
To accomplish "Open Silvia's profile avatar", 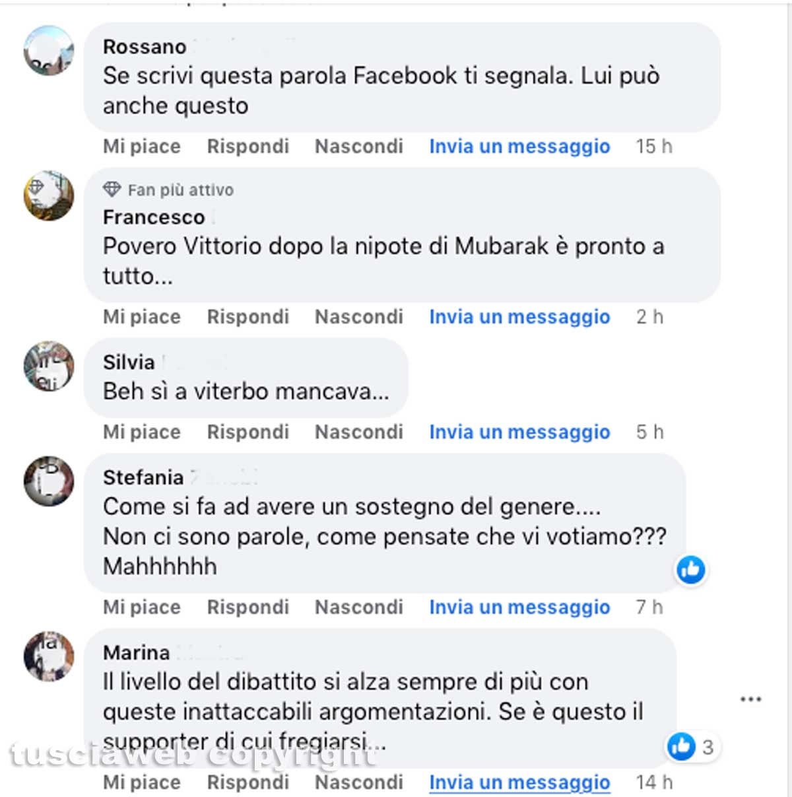I will tap(49, 366).
